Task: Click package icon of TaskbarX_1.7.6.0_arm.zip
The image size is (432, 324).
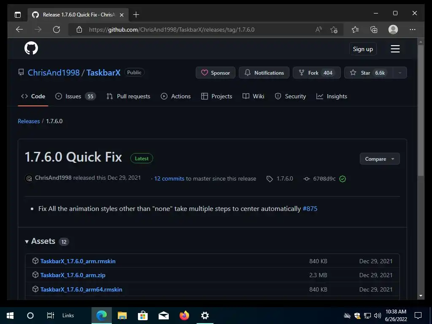Action: point(35,275)
